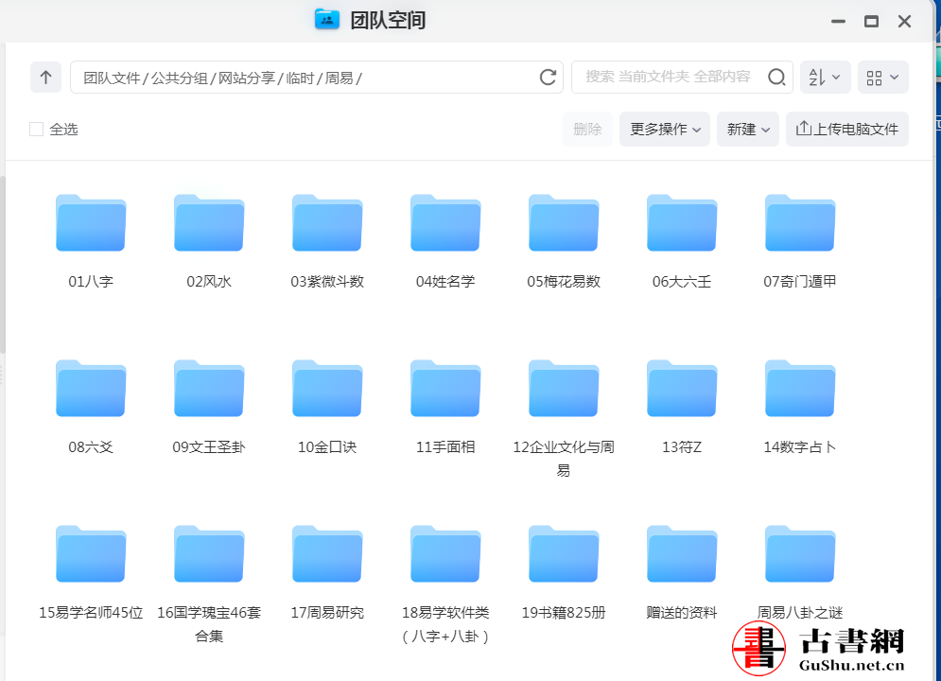Minimize the 团队空间 window
Screen dimensions: 941x681
[x=838, y=21]
